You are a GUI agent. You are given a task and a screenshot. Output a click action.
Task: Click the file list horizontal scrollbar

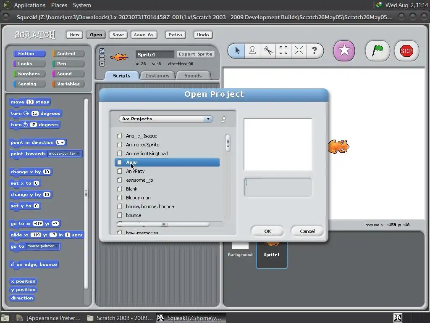[x=163, y=225]
